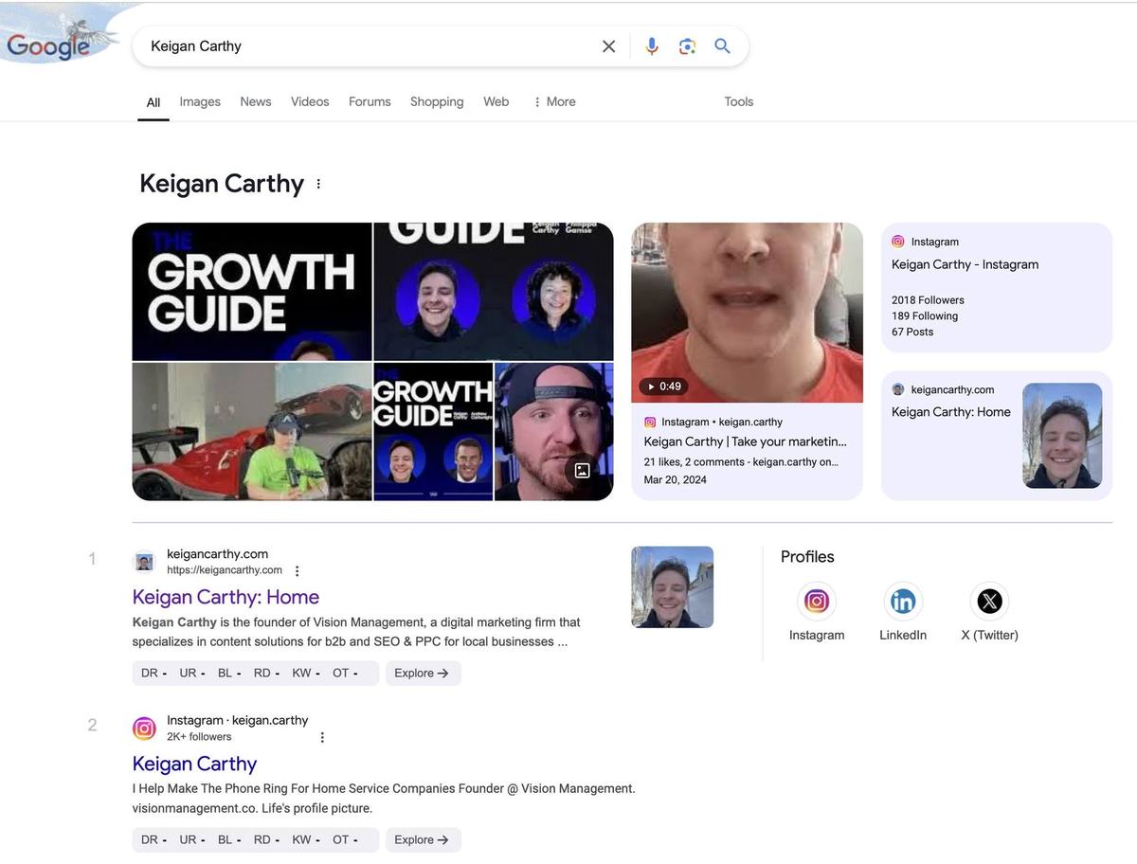
Task: Select the All tab
Action: point(153,102)
